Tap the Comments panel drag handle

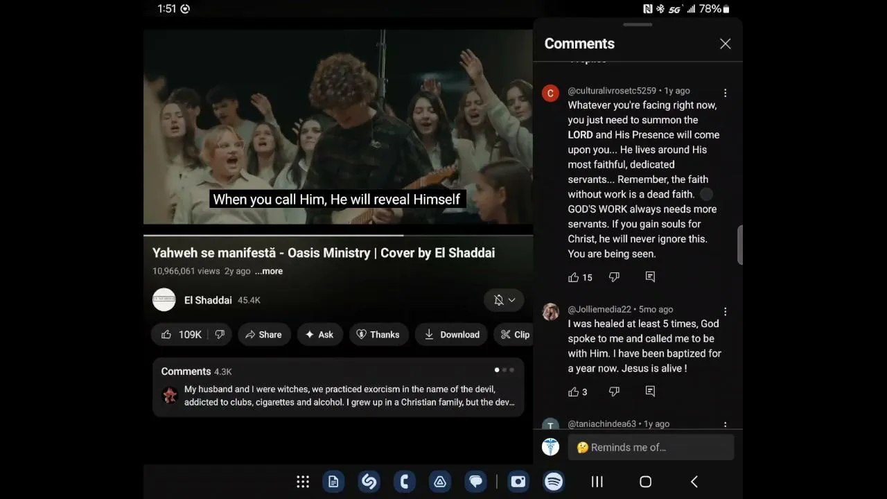tap(638, 25)
